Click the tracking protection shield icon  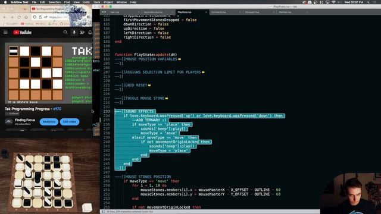click(35, 17)
